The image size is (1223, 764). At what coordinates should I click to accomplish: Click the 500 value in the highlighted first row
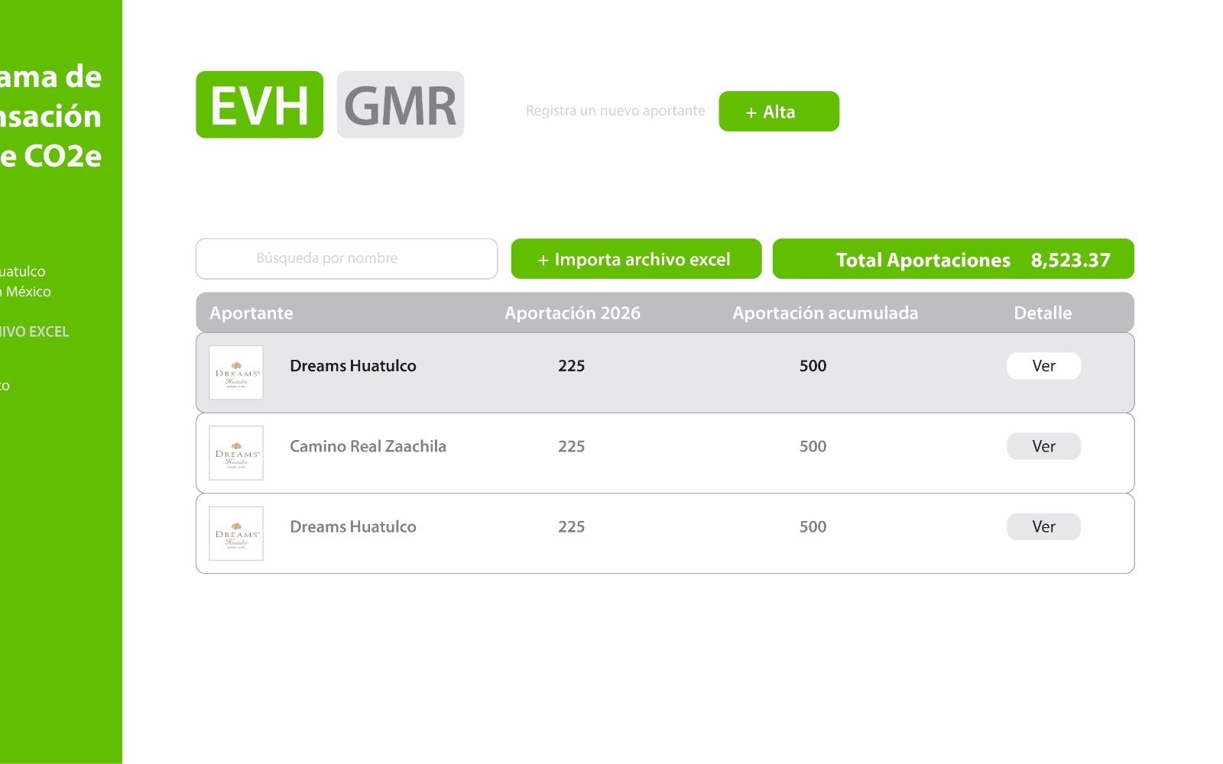point(813,366)
